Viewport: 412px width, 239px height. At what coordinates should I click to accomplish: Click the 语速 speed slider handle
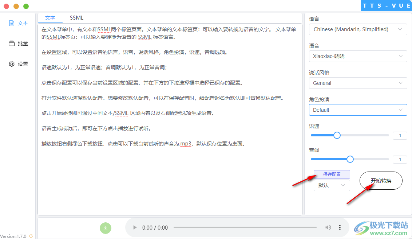coord(337,135)
